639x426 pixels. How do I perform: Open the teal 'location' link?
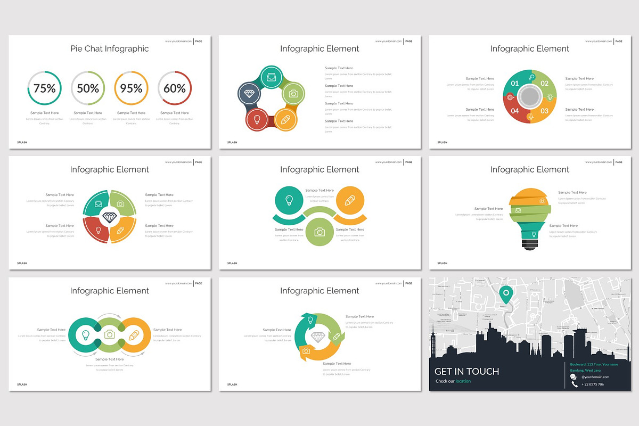pos(463,381)
